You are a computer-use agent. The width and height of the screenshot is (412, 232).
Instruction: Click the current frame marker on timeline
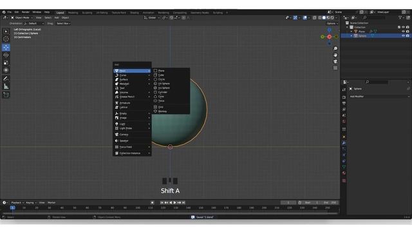tap(12, 208)
